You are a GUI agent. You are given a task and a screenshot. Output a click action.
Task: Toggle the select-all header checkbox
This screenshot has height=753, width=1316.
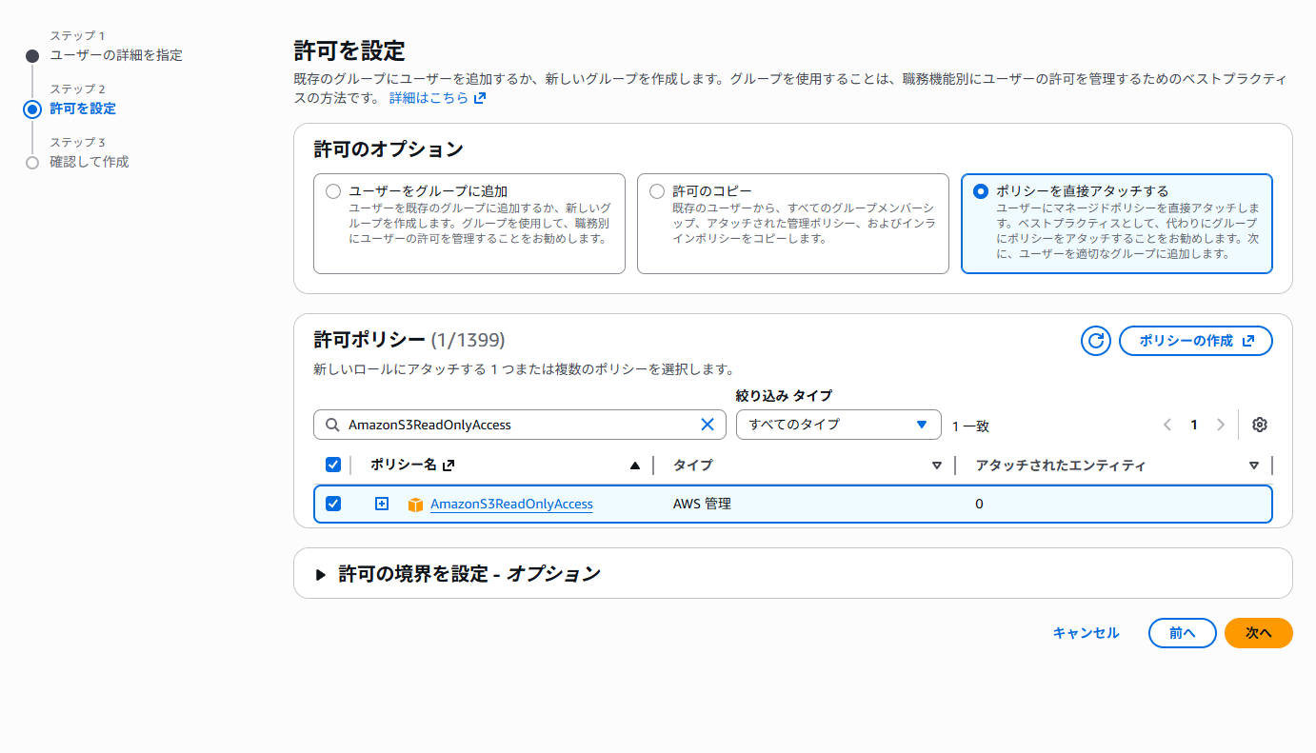[x=333, y=465]
